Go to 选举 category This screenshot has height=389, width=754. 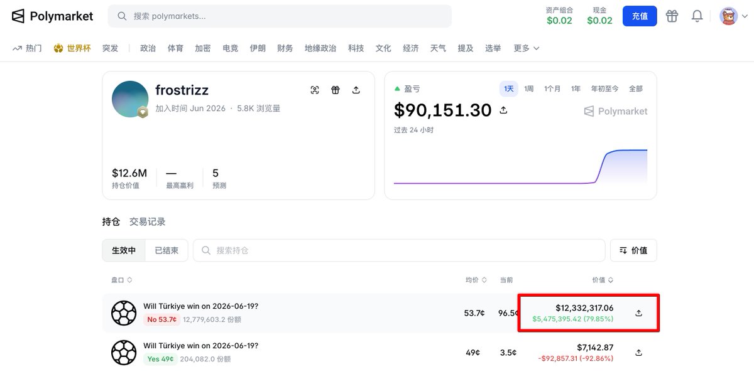coord(493,48)
